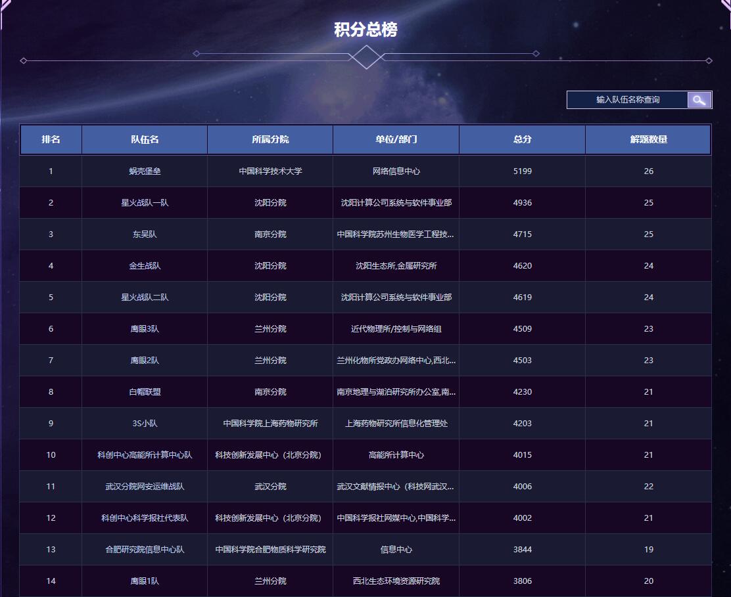Viewport: 731px width, 597px height.
Task: Click total score 4936
Action: 522,202
